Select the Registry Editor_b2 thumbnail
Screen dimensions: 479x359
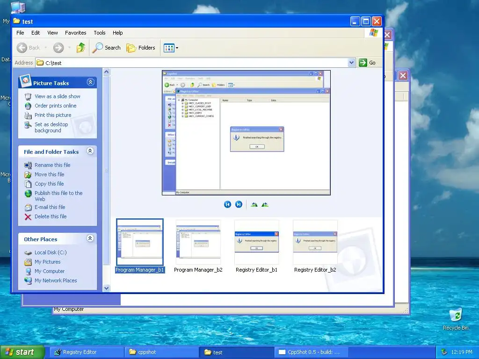tap(315, 246)
